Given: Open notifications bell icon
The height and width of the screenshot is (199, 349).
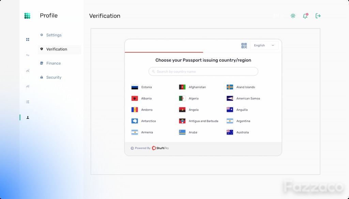Looking at the screenshot, I should (x=305, y=16).
